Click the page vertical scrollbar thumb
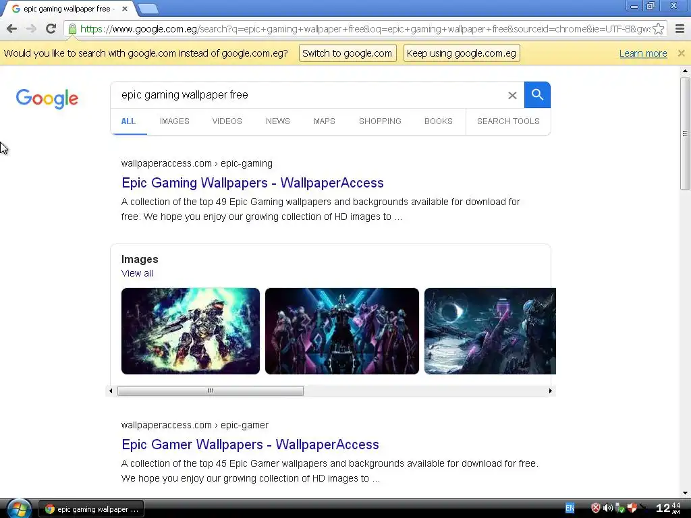 point(685,134)
